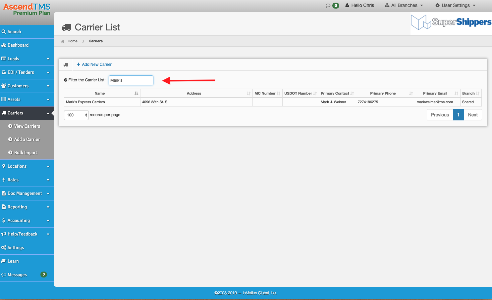Screen dimensions: 492x300
Task: Focus the Filter the Carrier List field
Action: pyautogui.click(x=131, y=80)
